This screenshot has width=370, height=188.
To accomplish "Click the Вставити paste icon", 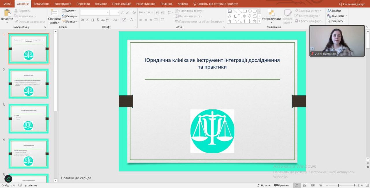I will pos(7,13).
